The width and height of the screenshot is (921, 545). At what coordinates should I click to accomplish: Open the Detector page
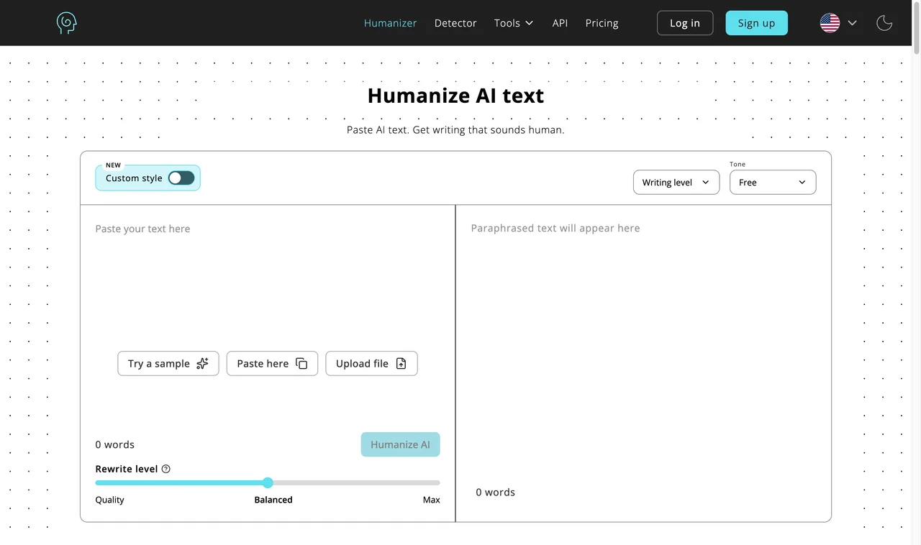point(455,23)
